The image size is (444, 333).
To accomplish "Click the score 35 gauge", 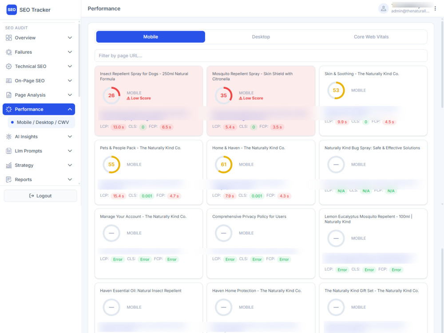I will tap(224, 95).
